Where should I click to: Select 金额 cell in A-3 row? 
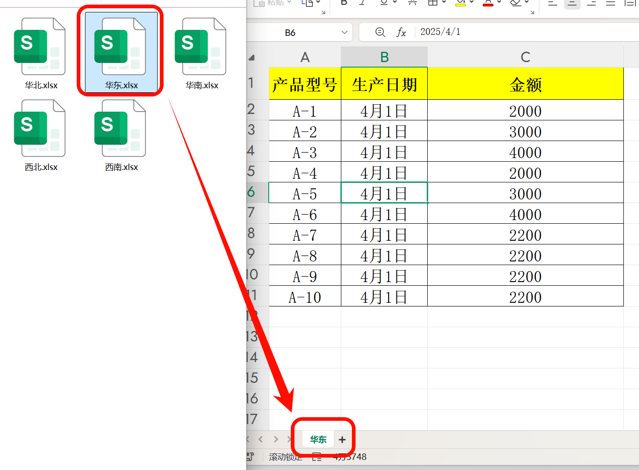pyautogui.click(x=526, y=152)
